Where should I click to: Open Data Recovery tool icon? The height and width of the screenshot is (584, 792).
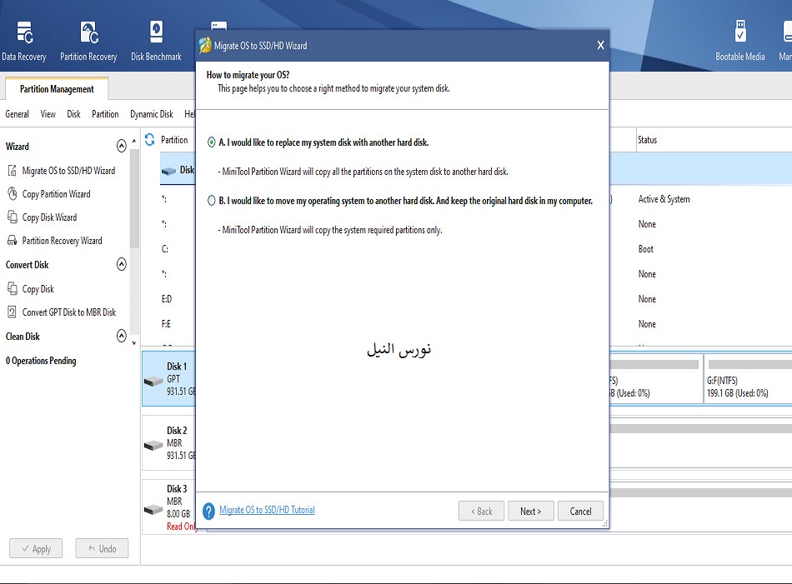24,33
